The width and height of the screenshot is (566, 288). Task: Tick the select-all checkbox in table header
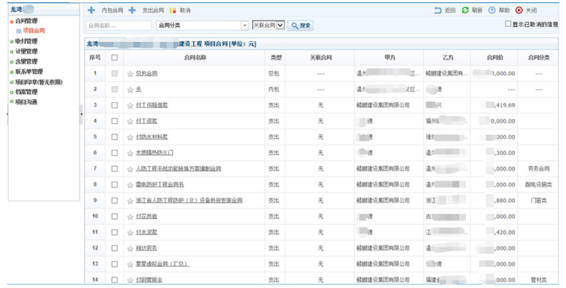(114, 57)
